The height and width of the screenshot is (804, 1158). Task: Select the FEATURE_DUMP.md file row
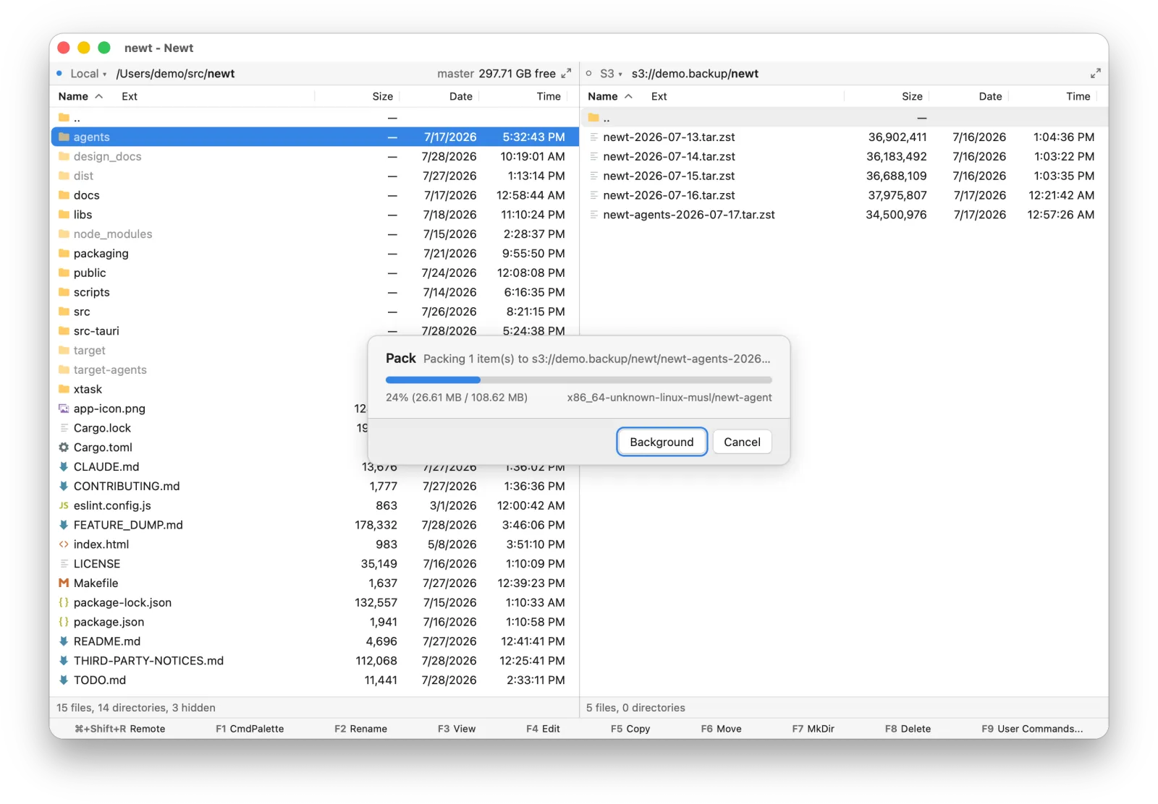point(315,525)
